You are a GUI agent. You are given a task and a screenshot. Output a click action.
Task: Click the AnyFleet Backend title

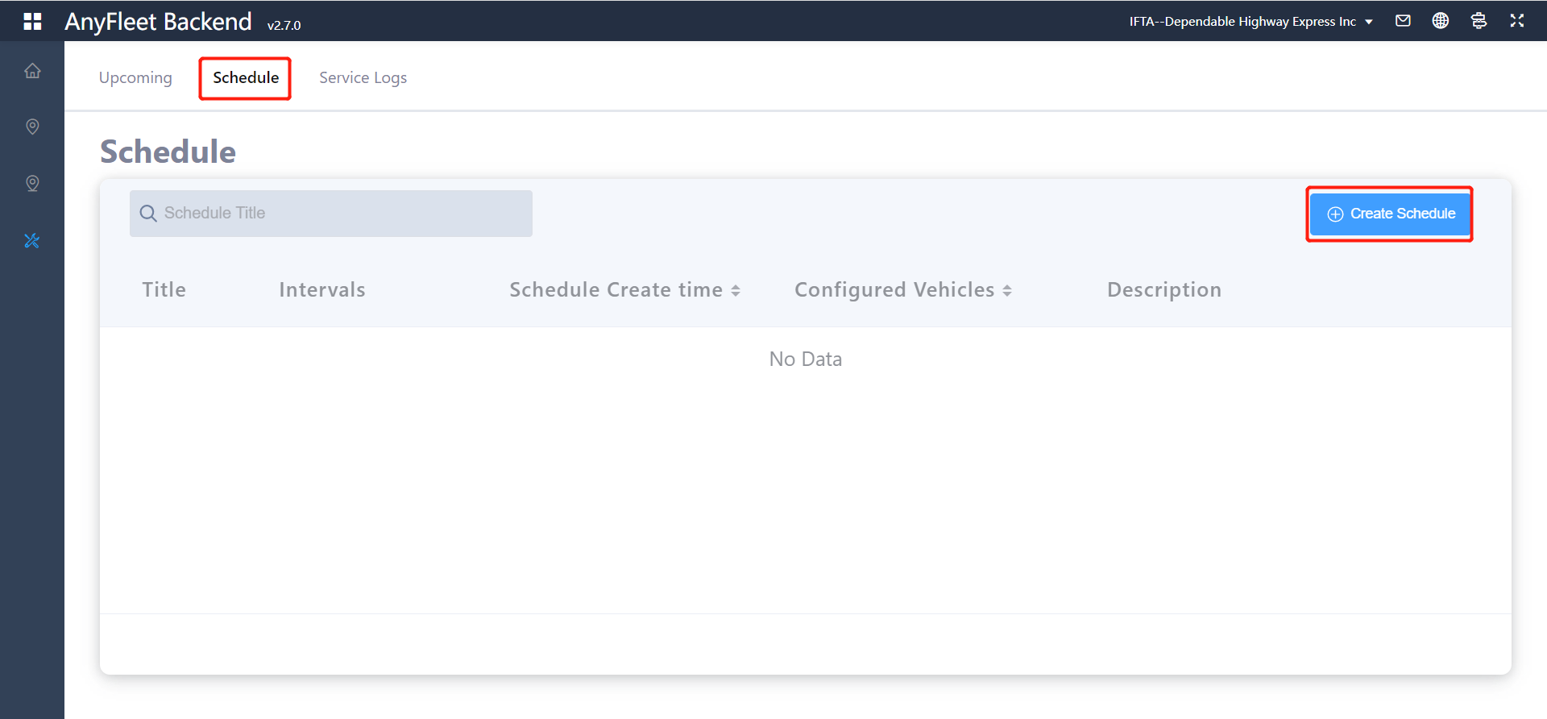point(159,22)
